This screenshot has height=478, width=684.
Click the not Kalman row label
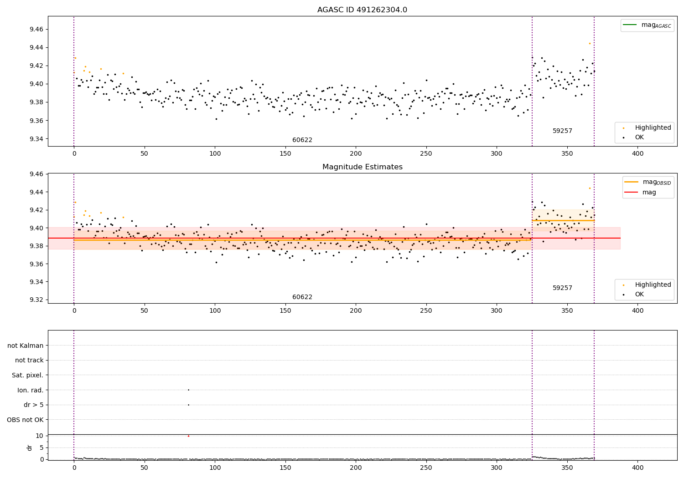26,346
